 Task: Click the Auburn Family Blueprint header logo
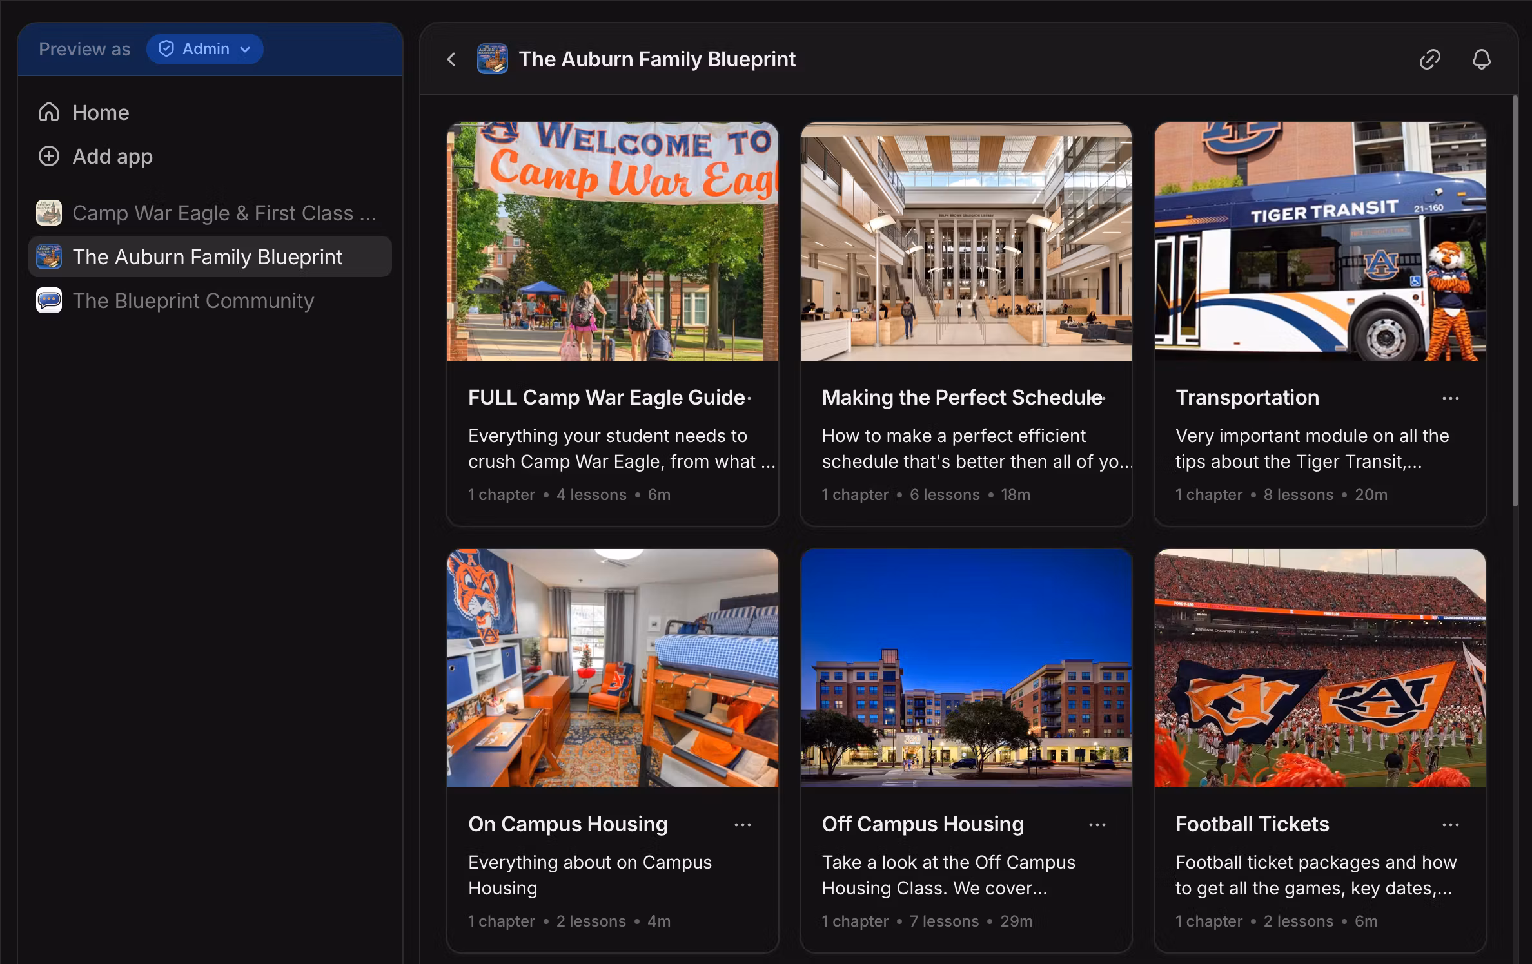492,59
